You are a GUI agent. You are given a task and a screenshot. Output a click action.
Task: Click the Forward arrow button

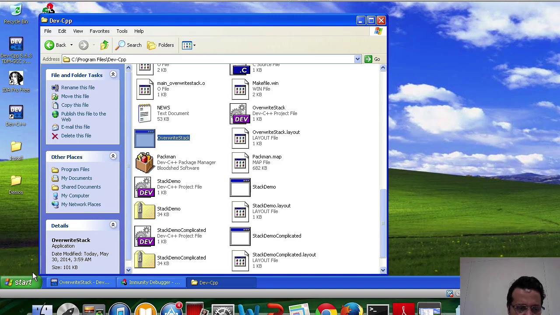[84, 45]
